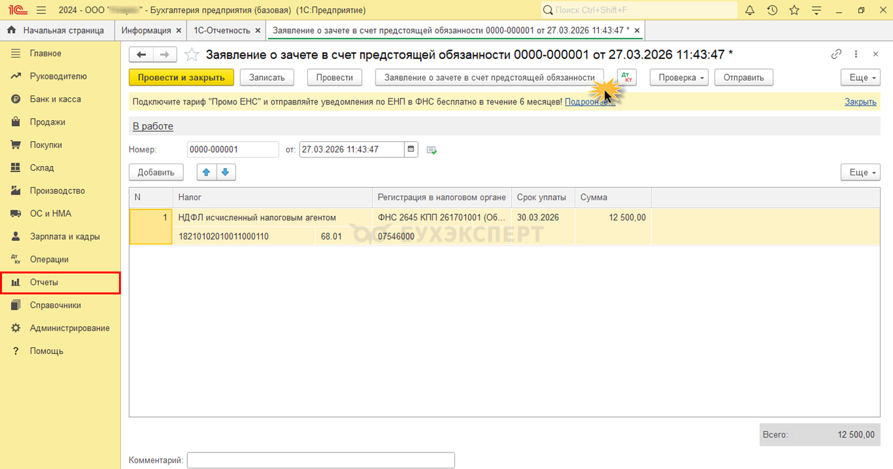Open the Склад section
893x469 pixels.
click(60, 167)
